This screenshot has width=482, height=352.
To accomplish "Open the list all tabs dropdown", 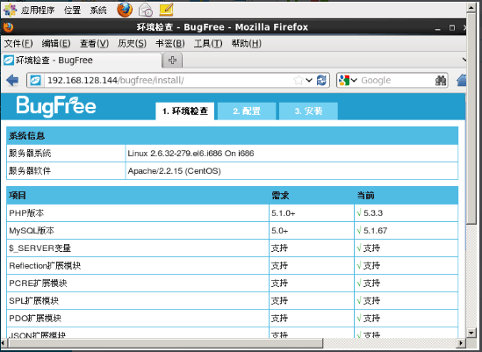I will (x=464, y=60).
